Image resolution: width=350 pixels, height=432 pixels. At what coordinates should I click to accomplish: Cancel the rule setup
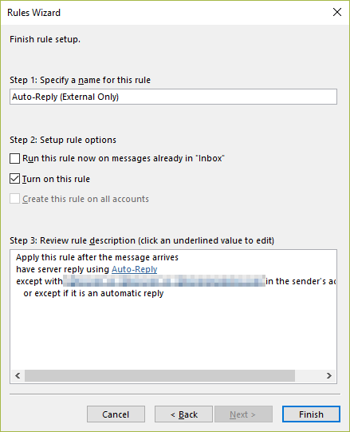click(116, 414)
